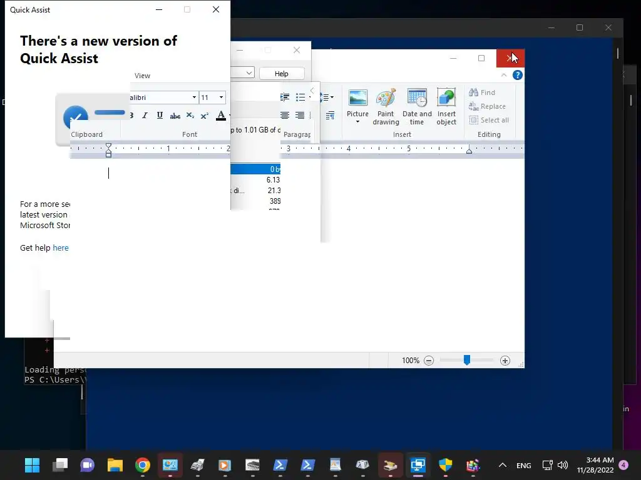Click the WordPad zoom slider handle

[x=467, y=359]
